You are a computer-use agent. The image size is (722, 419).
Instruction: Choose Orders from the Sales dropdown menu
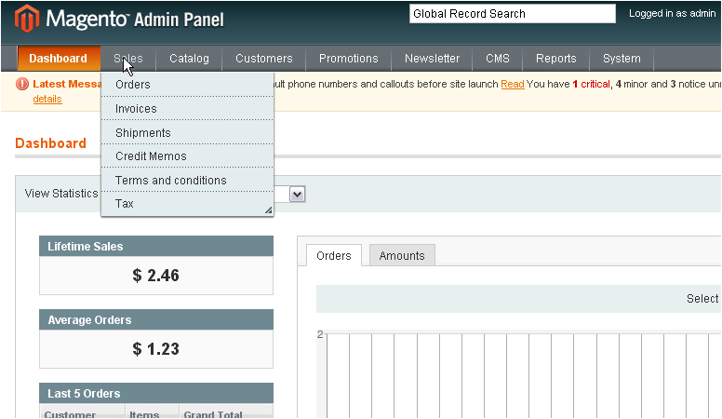[133, 85]
